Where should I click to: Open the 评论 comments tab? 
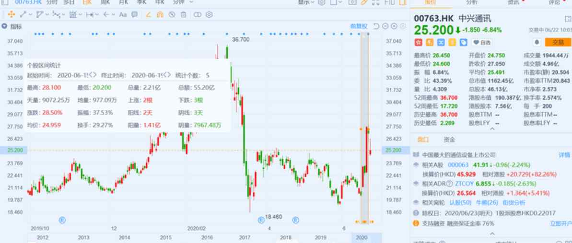[554, 2]
